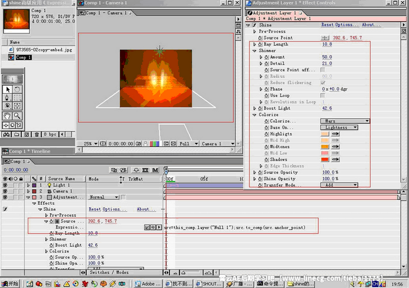Collapse the Colorize group in Effect Controls
This screenshot has height=288, width=409.
[x=255, y=115]
